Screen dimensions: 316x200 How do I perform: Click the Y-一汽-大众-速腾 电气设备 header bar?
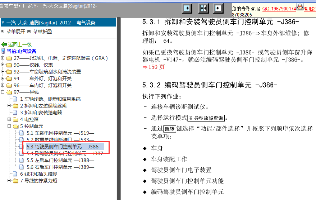click(x=58, y=23)
